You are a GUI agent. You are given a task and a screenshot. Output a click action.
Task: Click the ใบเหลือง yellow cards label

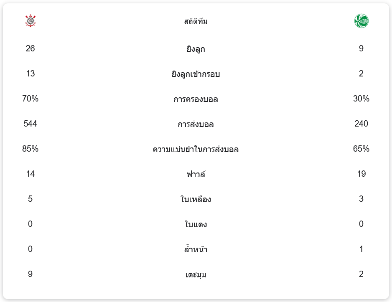[196, 200]
